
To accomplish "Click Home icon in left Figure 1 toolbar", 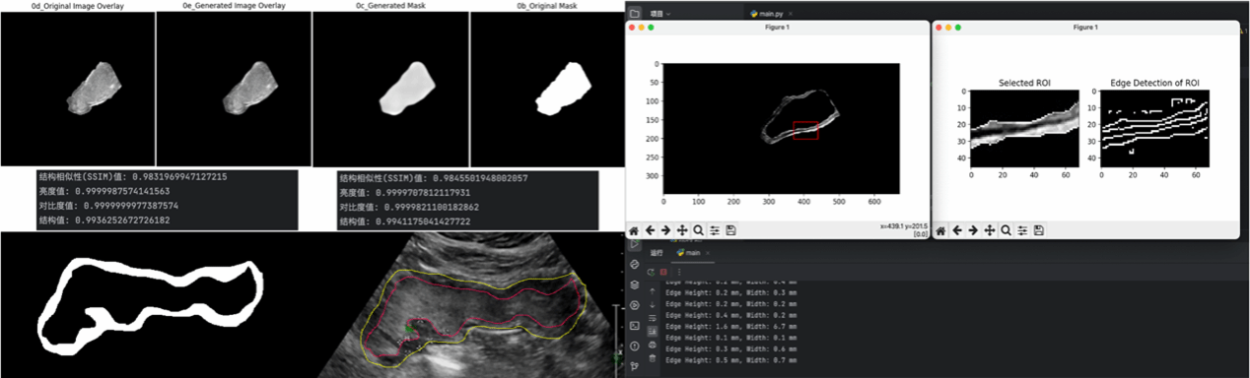I will click(x=634, y=230).
